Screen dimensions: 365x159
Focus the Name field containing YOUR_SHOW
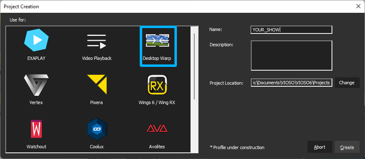coord(291,30)
